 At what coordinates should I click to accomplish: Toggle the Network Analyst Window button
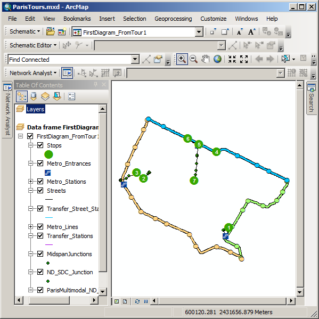(67, 73)
